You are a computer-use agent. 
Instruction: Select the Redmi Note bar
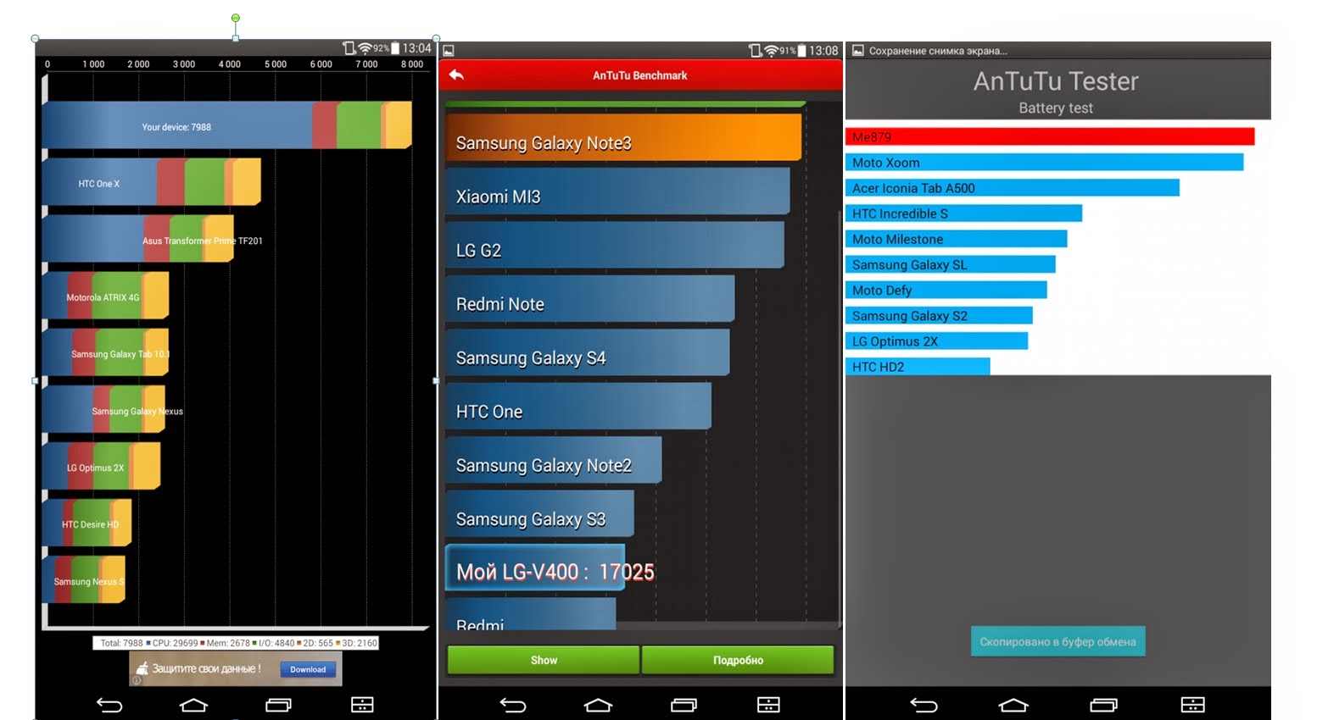[590, 298]
